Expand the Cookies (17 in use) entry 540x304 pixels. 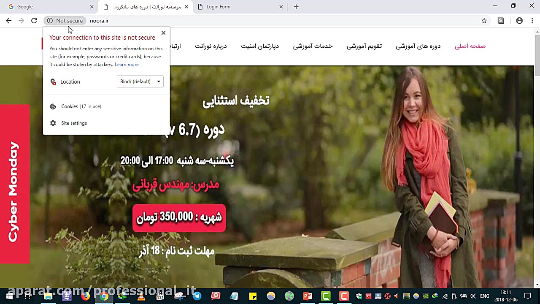click(81, 106)
